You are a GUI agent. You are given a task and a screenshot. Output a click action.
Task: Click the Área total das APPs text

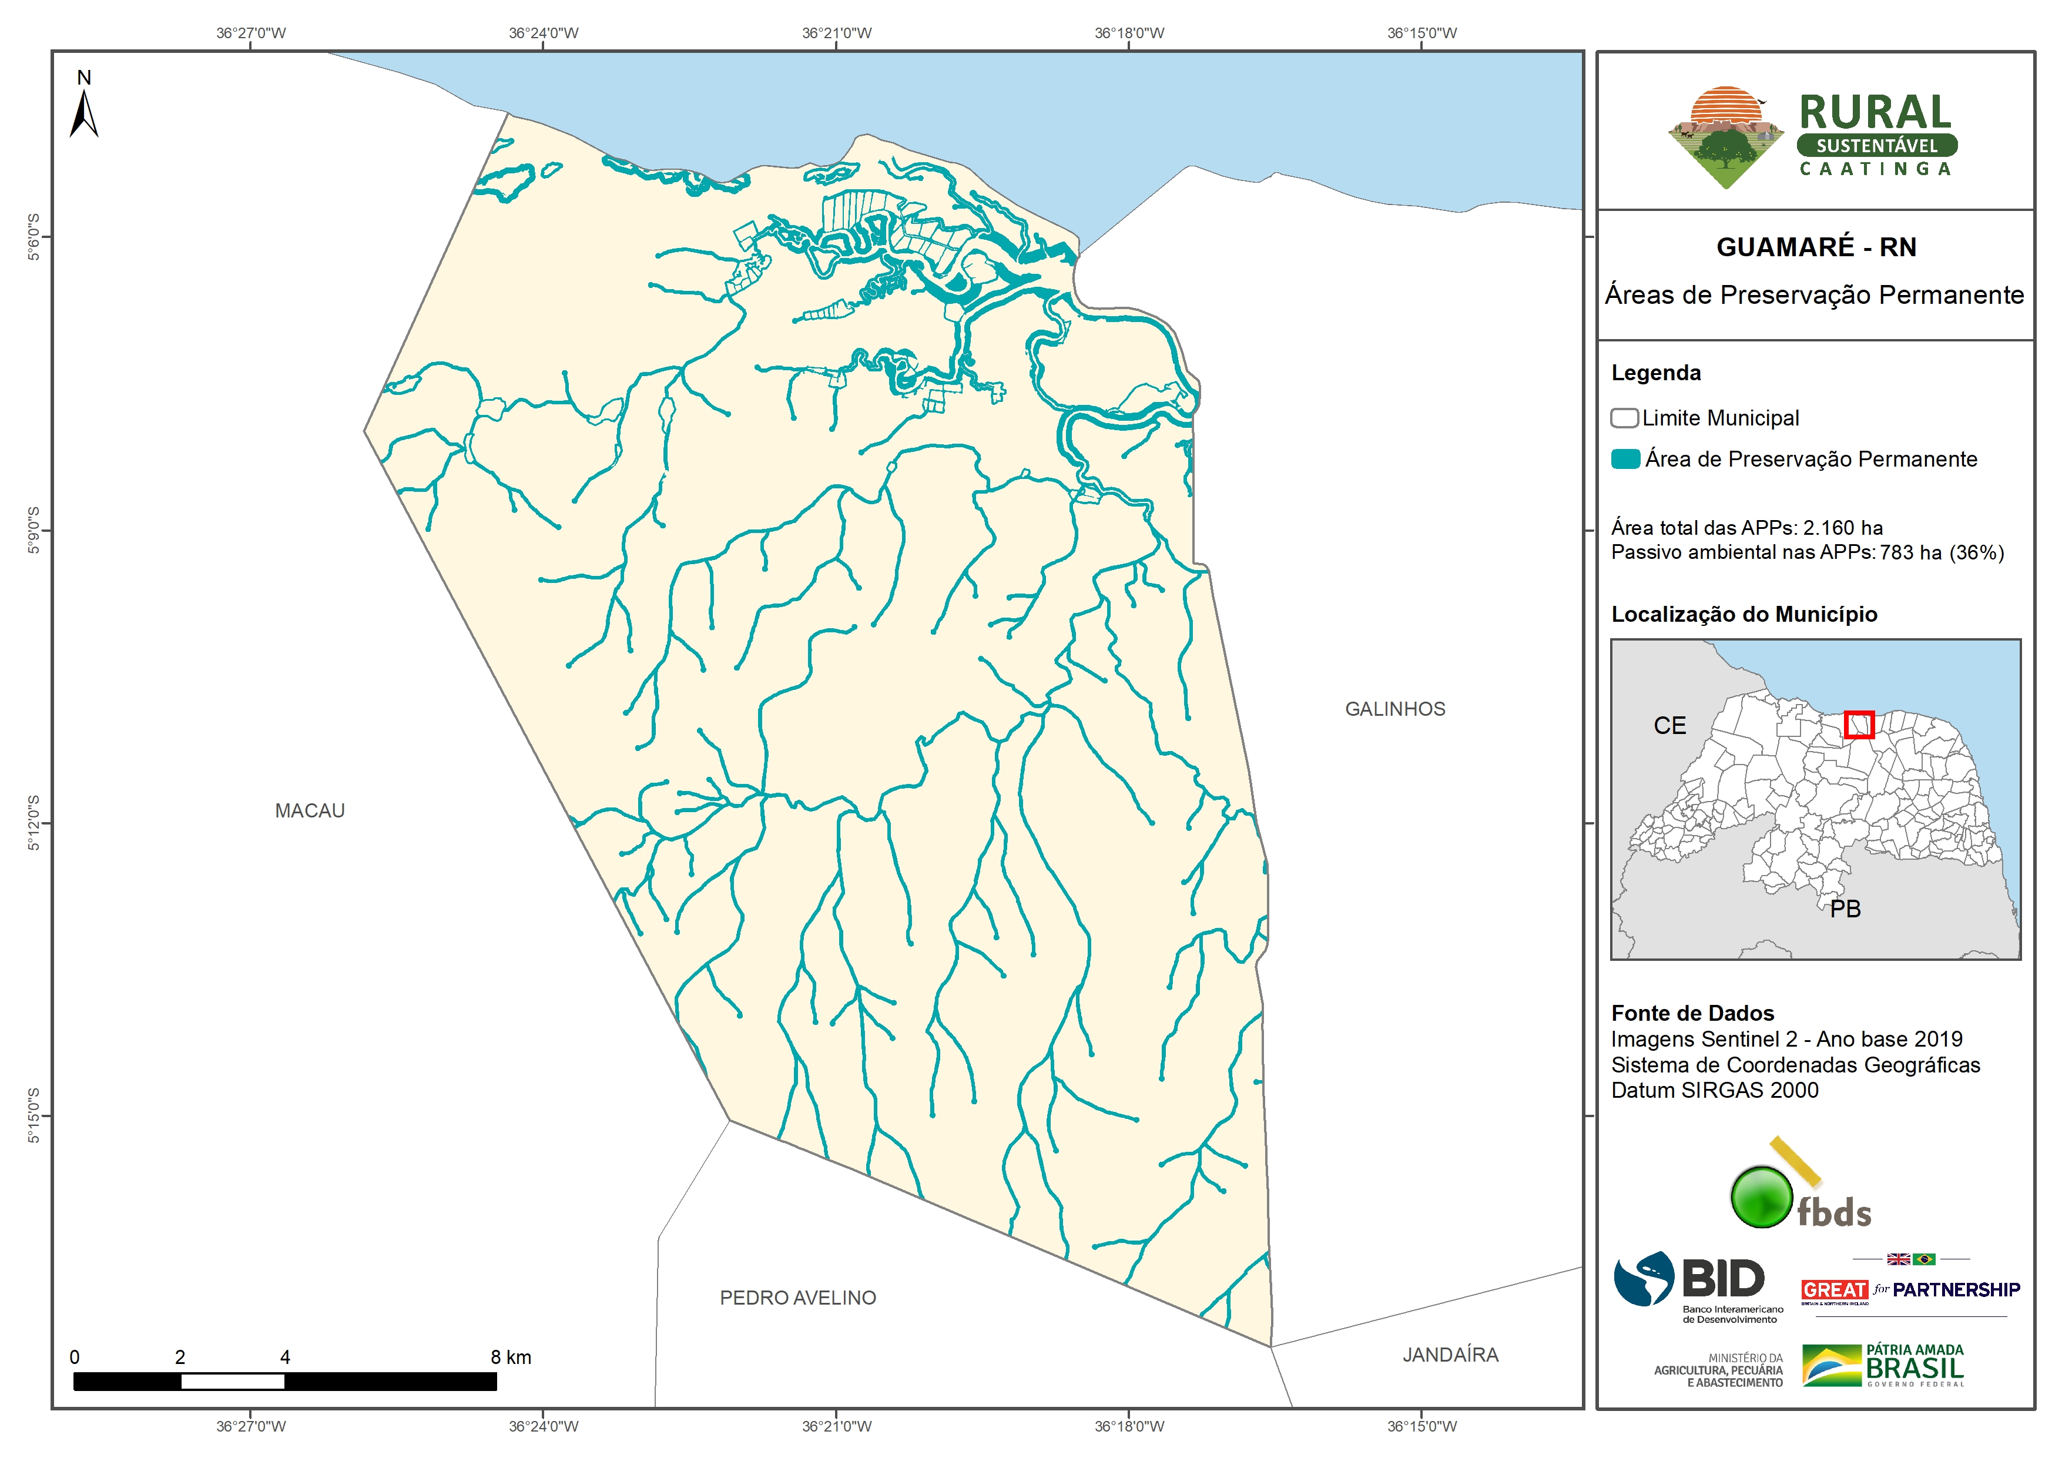point(1746,528)
